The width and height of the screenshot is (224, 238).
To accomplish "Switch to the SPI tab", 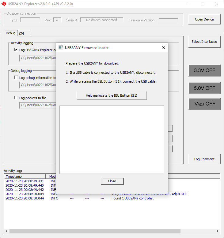I will pos(24,34).
